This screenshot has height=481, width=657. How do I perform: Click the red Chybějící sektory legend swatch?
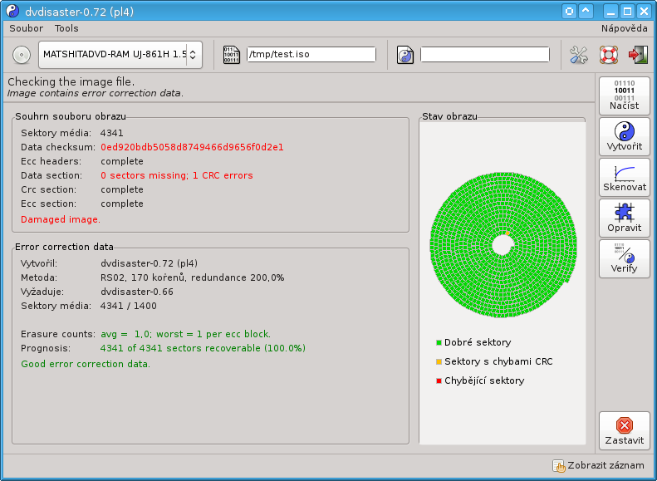point(439,380)
